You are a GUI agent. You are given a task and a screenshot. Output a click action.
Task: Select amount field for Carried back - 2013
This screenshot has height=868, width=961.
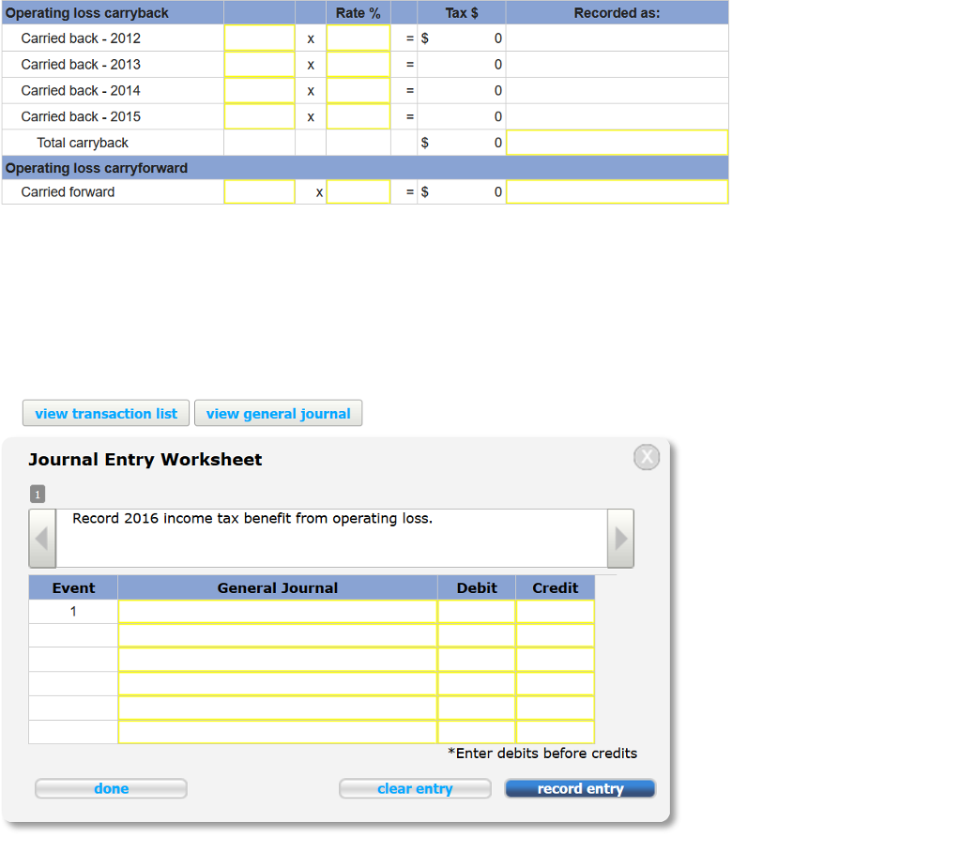(x=260, y=65)
